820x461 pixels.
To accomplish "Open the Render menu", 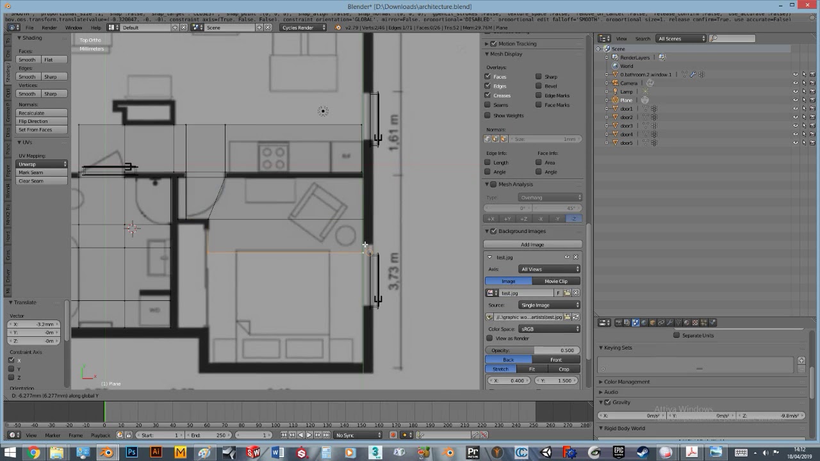I will pyautogui.click(x=49, y=28).
